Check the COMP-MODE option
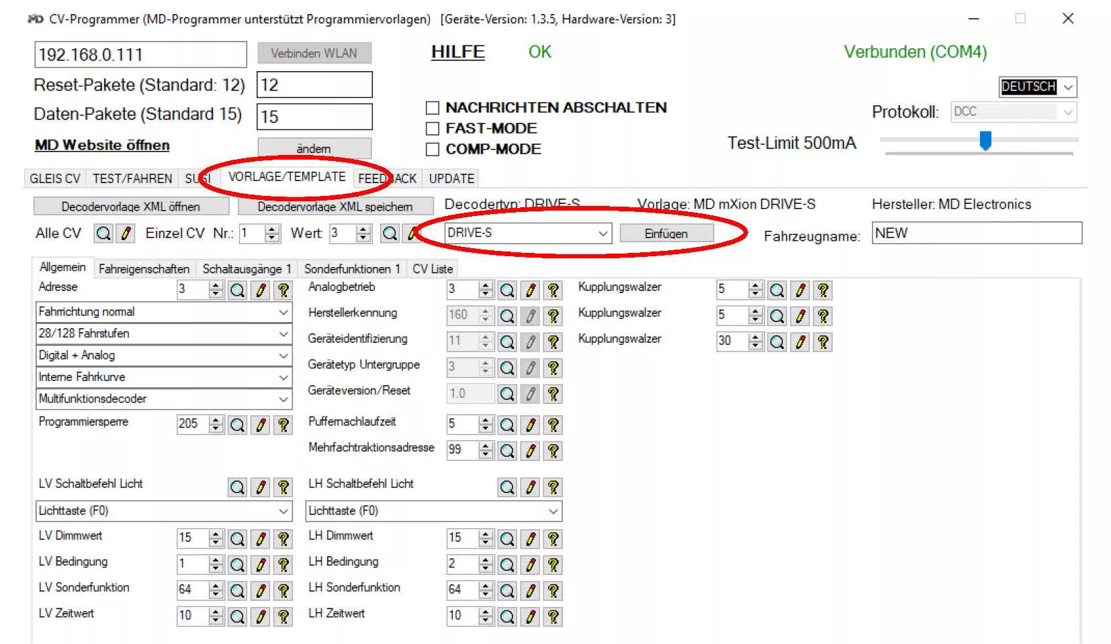1111x644 pixels. click(433, 150)
